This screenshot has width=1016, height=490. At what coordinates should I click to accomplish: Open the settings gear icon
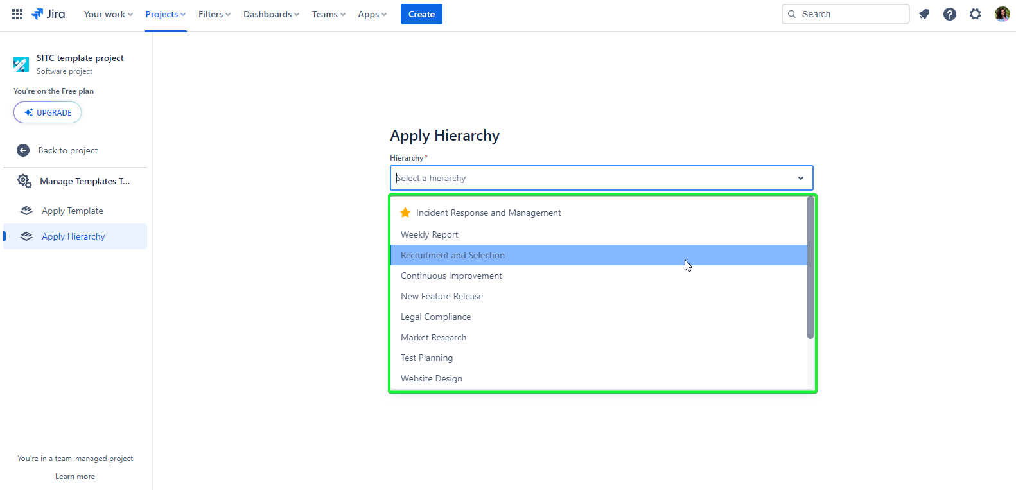(x=975, y=14)
